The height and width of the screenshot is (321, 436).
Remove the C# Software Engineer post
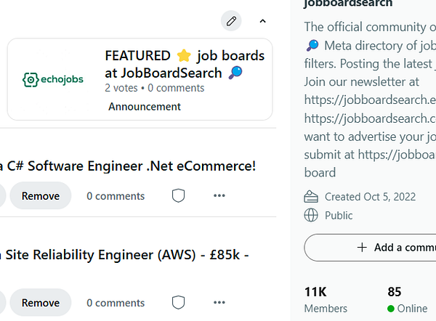(40, 195)
